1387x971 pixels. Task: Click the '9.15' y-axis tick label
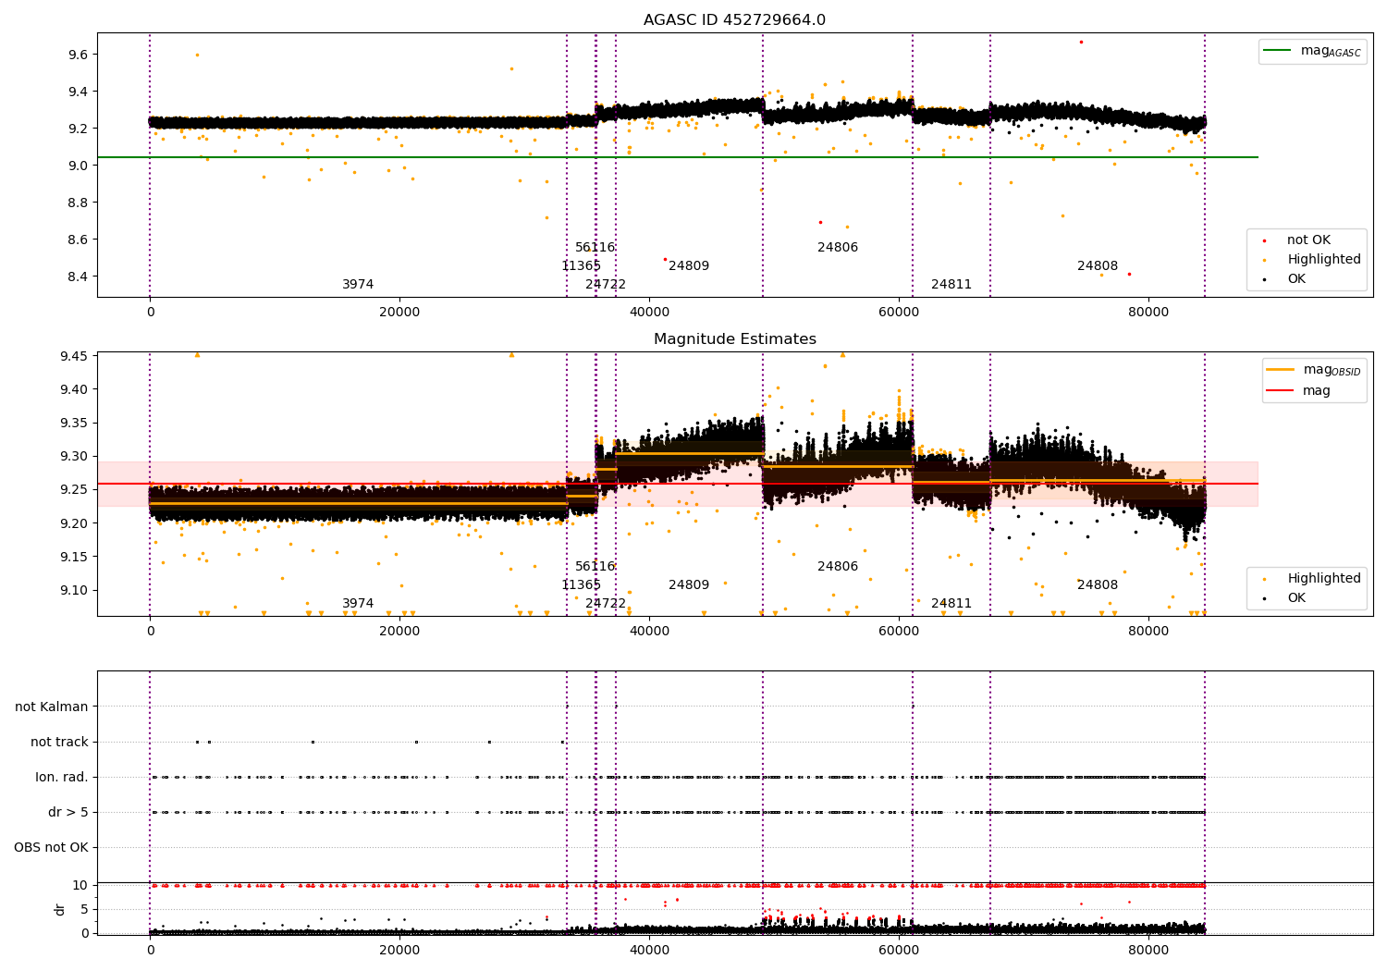coord(75,557)
